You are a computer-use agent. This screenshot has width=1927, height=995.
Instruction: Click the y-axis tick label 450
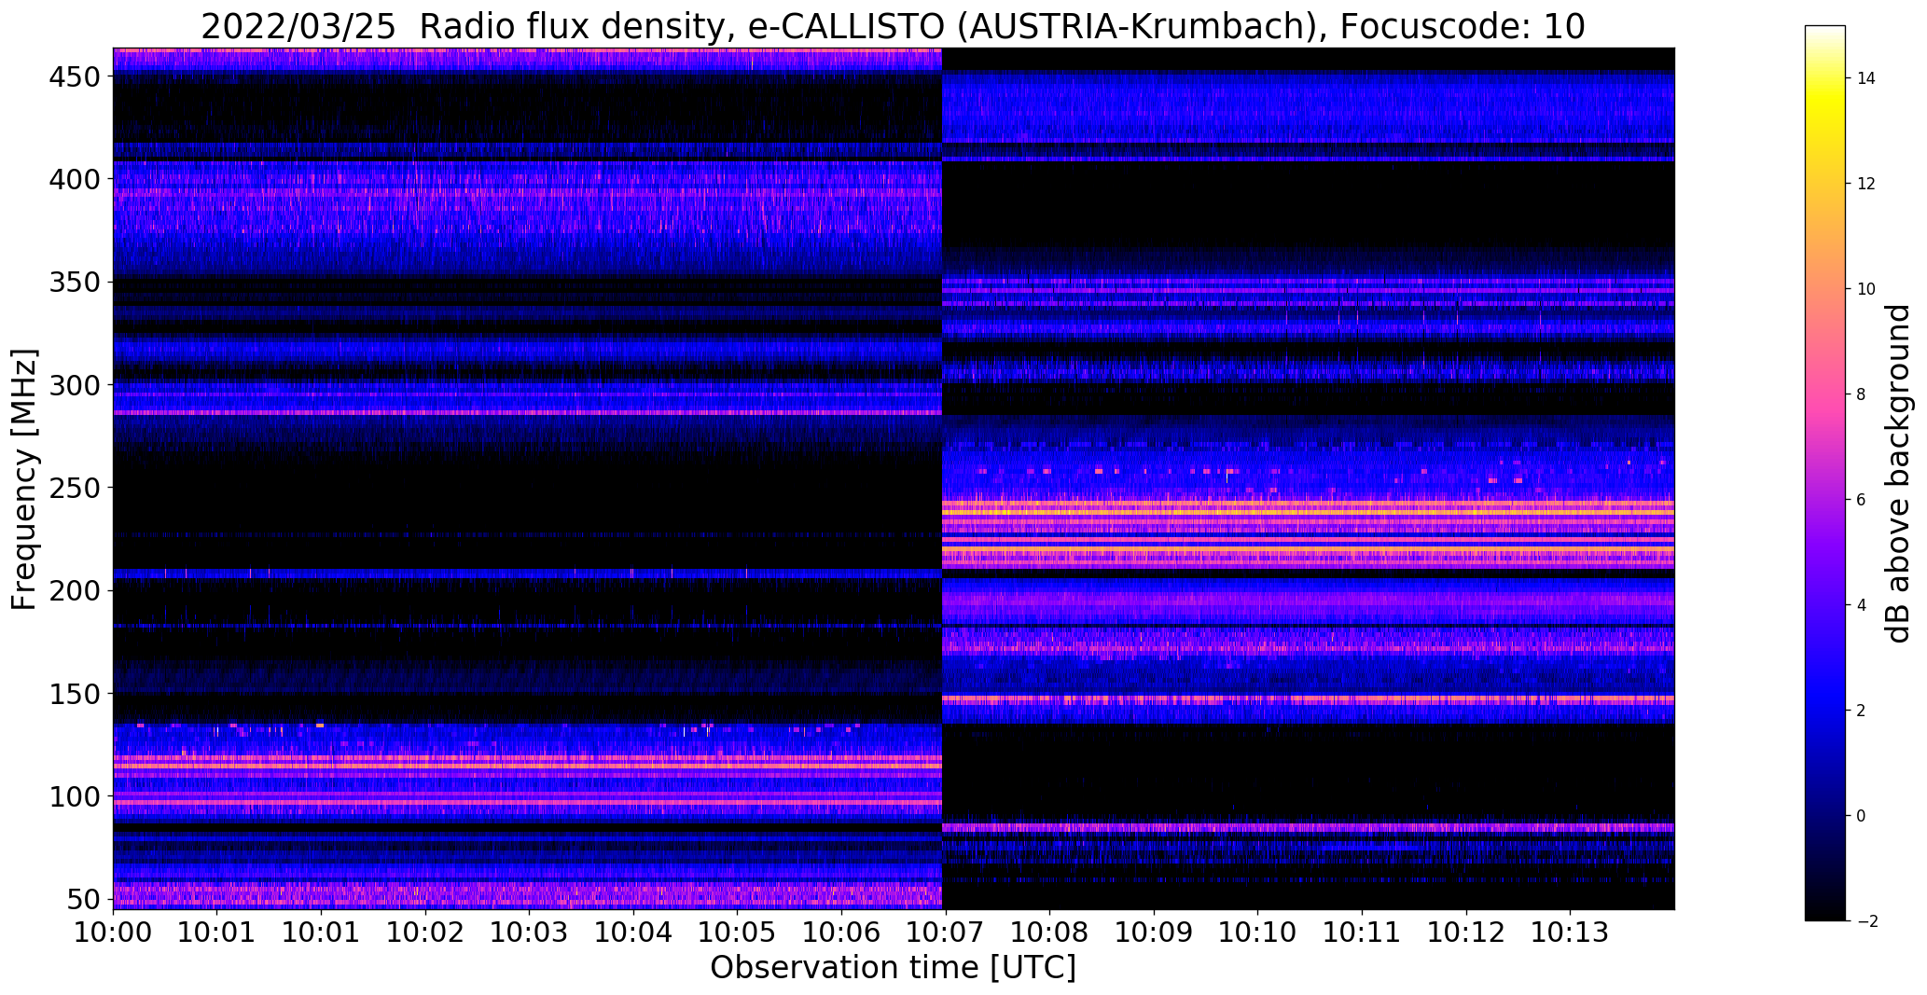74,77
